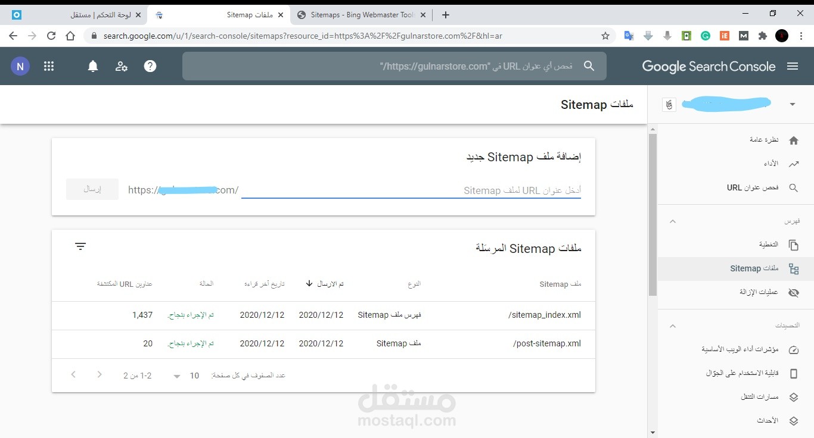This screenshot has height=438, width=814.
Task: Open a new Chrome tab
Action: pyautogui.click(x=446, y=15)
